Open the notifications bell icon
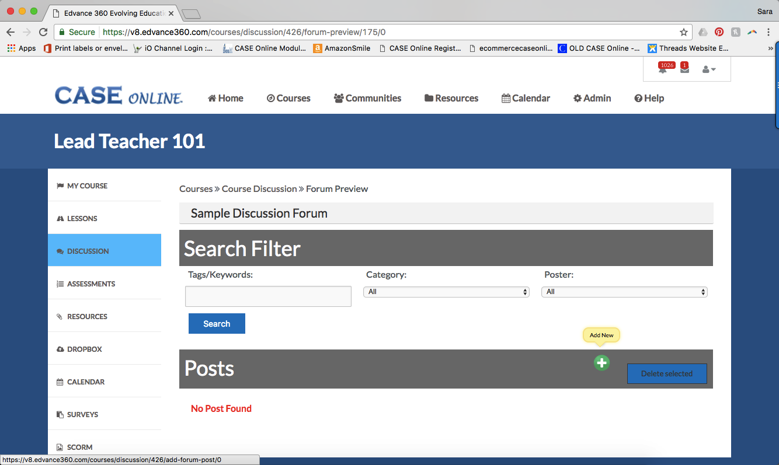The image size is (779, 465). pyautogui.click(x=663, y=70)
